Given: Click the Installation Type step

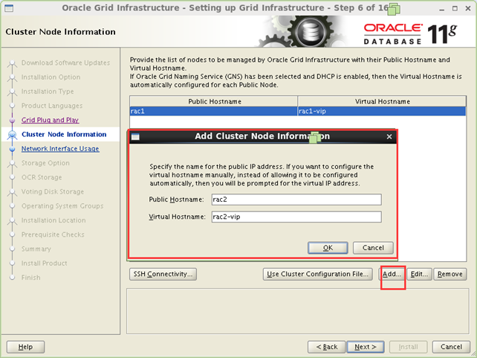Looking at the screenshot, I should pos(48,92).
